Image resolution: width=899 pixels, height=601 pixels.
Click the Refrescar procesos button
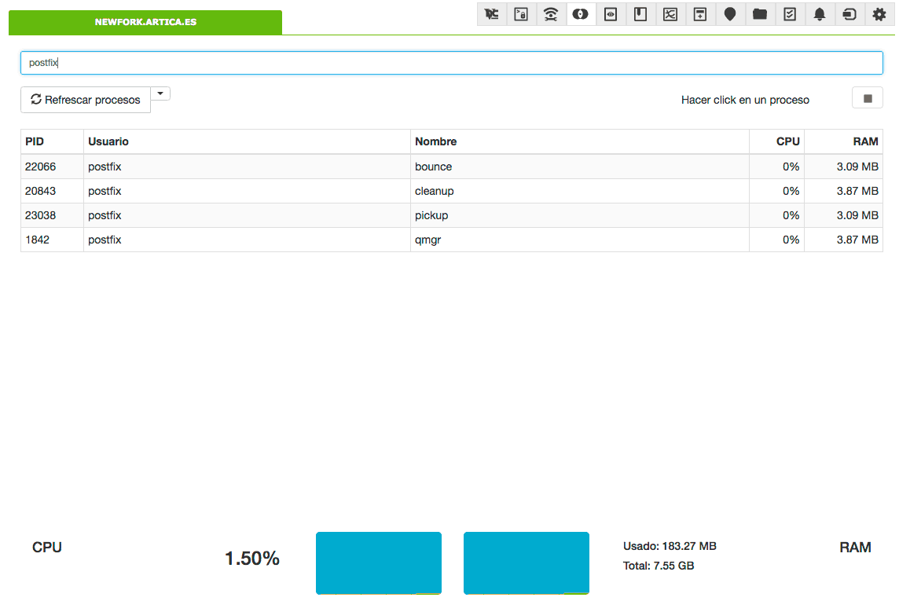(86, 100)
